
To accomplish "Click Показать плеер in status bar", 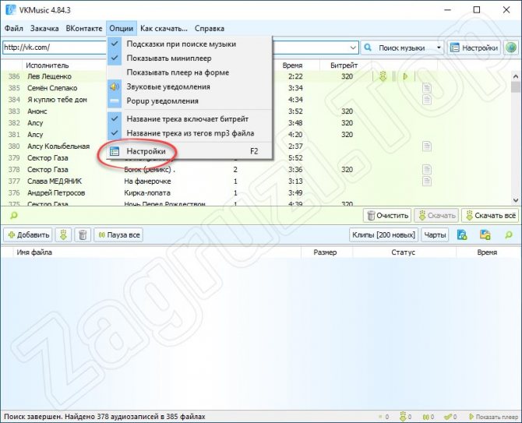I will coord(494,417).
